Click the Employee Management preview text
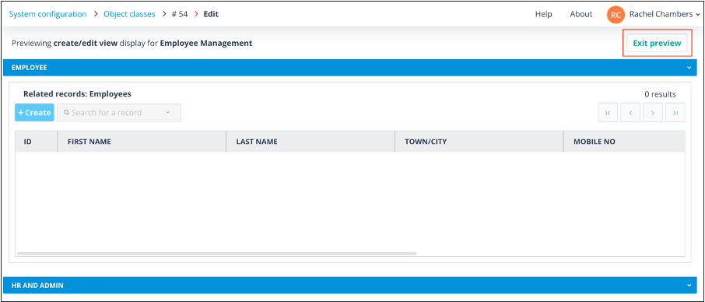705x302 pixels. pos(206,44)
